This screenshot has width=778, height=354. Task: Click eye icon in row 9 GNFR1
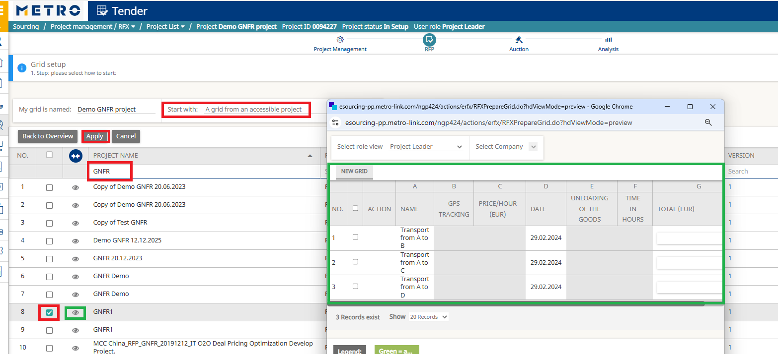pos(76,330)
